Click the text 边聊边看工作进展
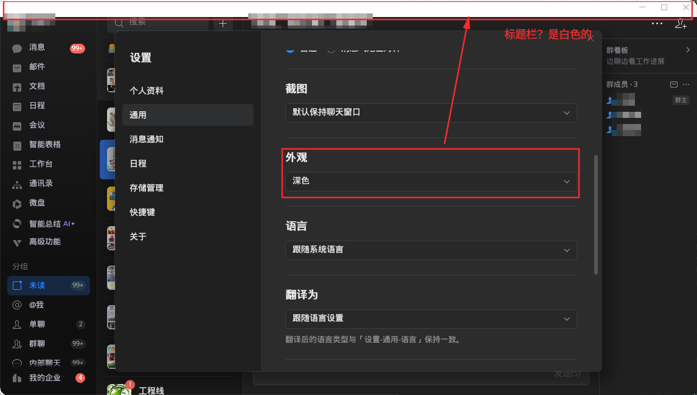Screen dimensions: 697x395 [x=635, y=61]
